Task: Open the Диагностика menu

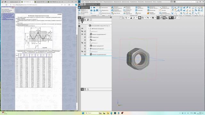Action: [x=126, y=2]
